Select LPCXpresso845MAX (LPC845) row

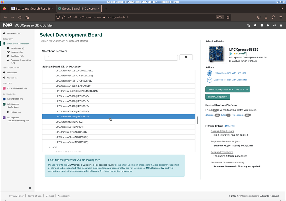[119, 142]
